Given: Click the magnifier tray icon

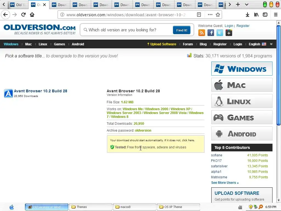Looking at the screenshot, I should click(261, 207).
